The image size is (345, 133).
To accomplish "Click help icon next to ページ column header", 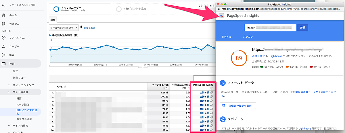I will tap(66, 87).
